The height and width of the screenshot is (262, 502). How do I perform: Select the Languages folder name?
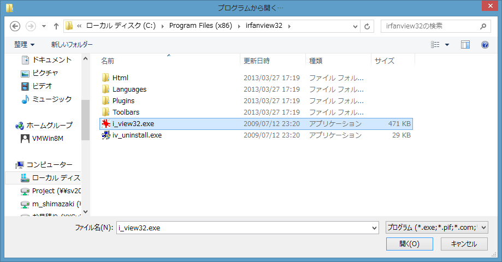coord(129,90)
